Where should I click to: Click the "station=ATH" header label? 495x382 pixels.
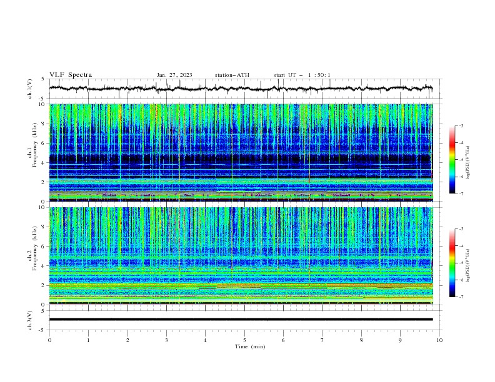pyautogui.click(x=232, y=75)
